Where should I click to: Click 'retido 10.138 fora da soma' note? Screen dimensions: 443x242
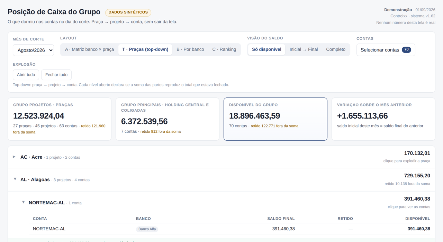407,184
